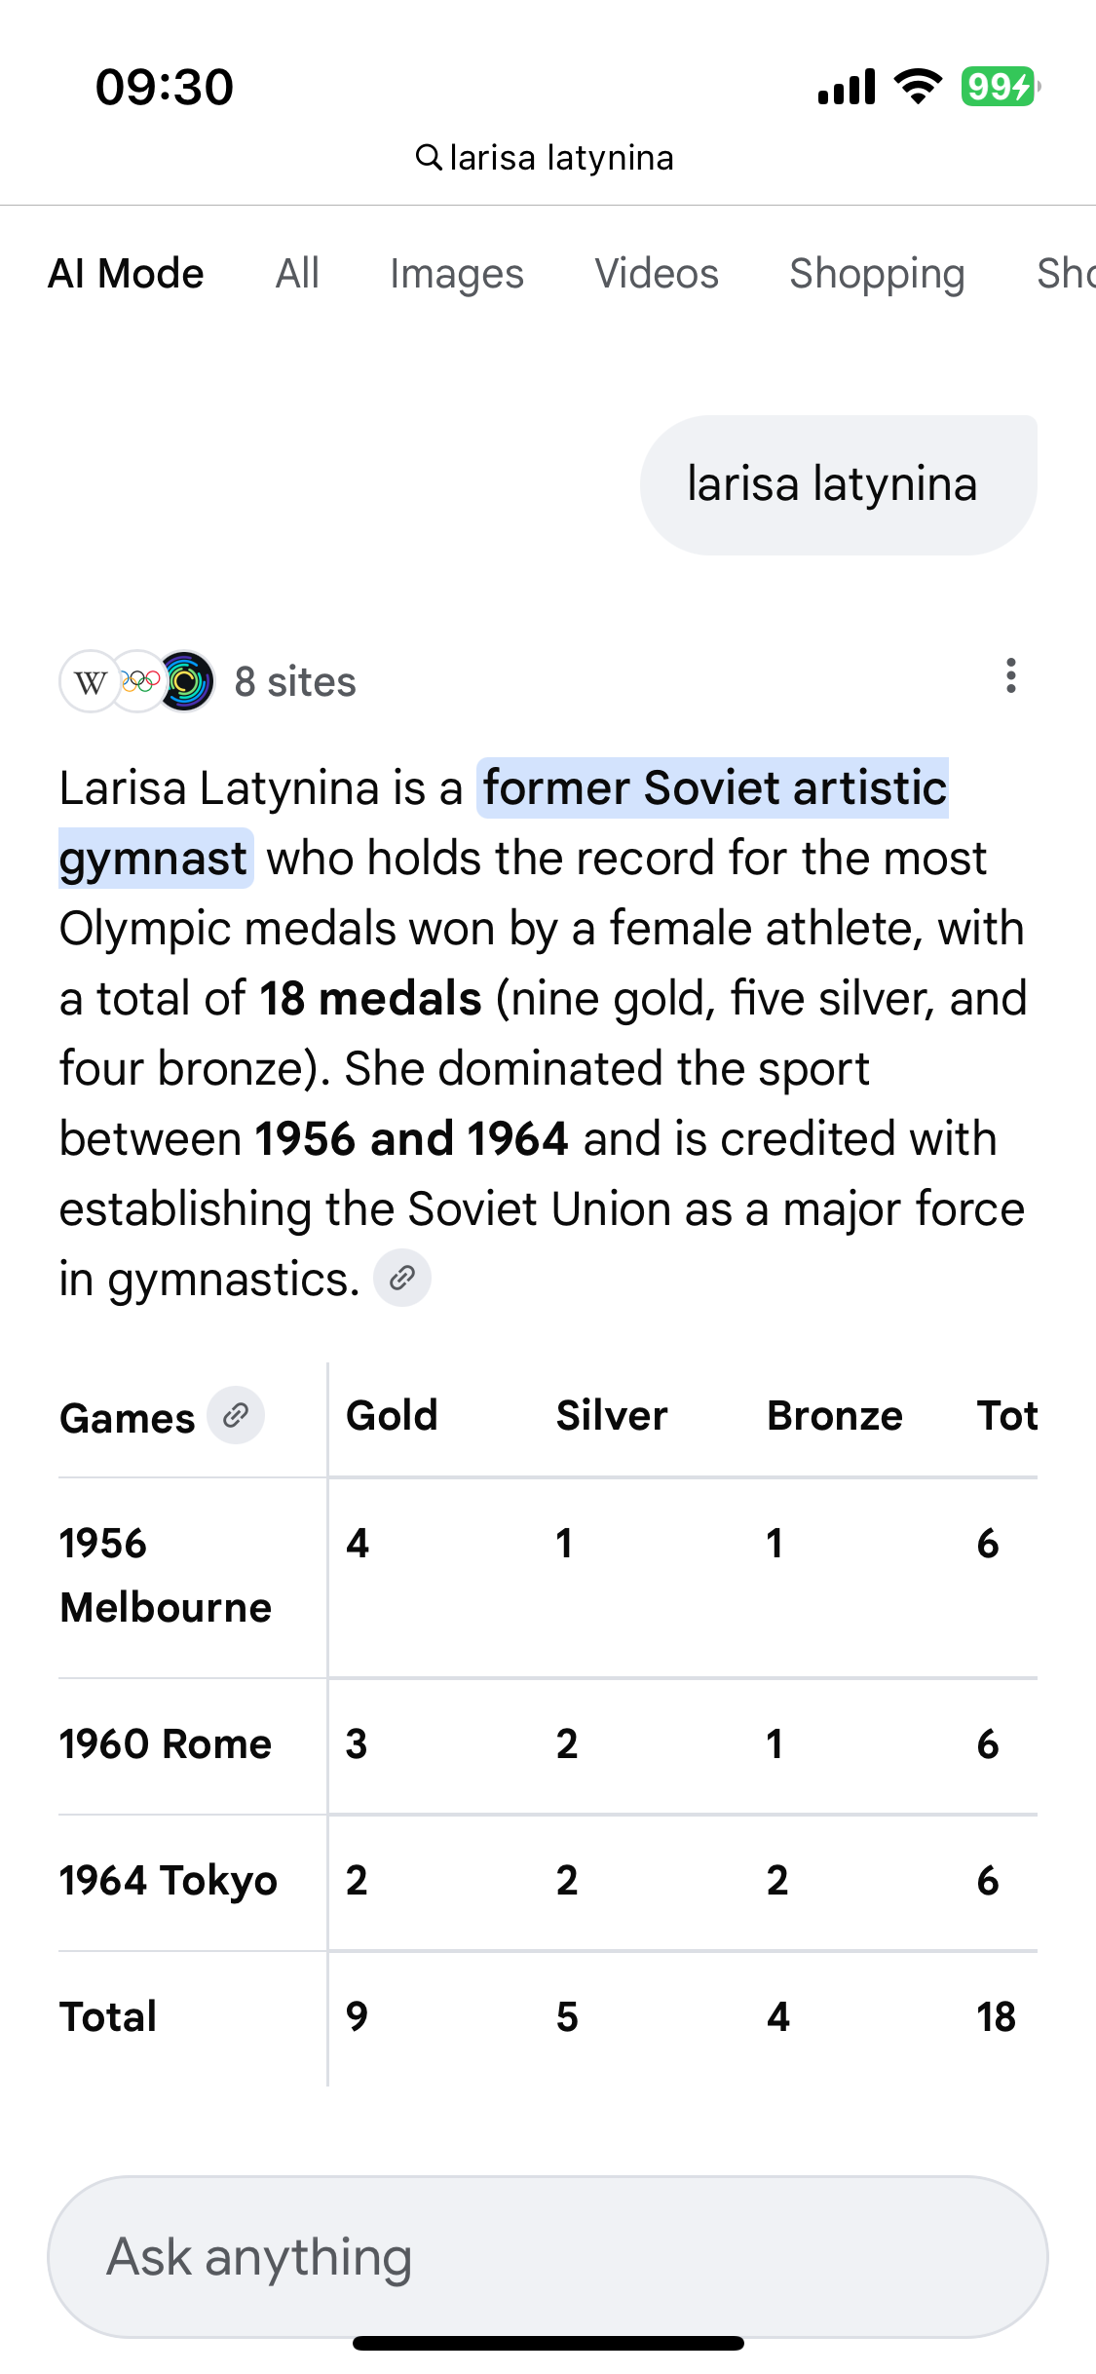Switch to the All tab
This screenshot has width=1096, height=2374.
[297, 274]
